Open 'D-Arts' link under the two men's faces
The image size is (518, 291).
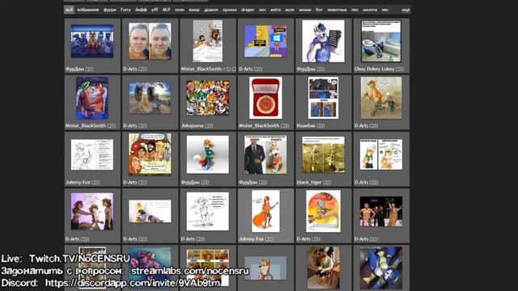[x=130, y=69]
